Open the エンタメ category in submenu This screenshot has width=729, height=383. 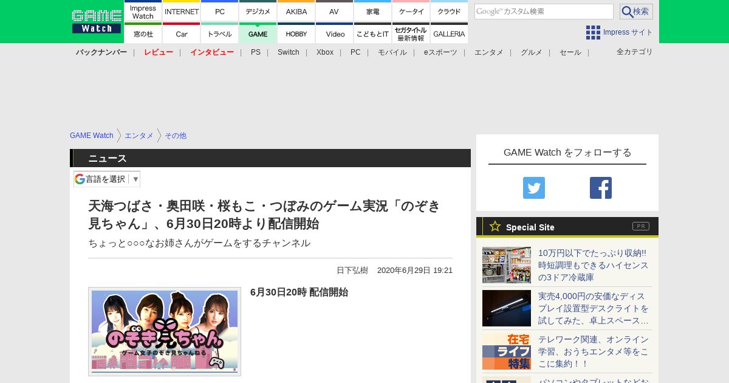tap(489, 52)
